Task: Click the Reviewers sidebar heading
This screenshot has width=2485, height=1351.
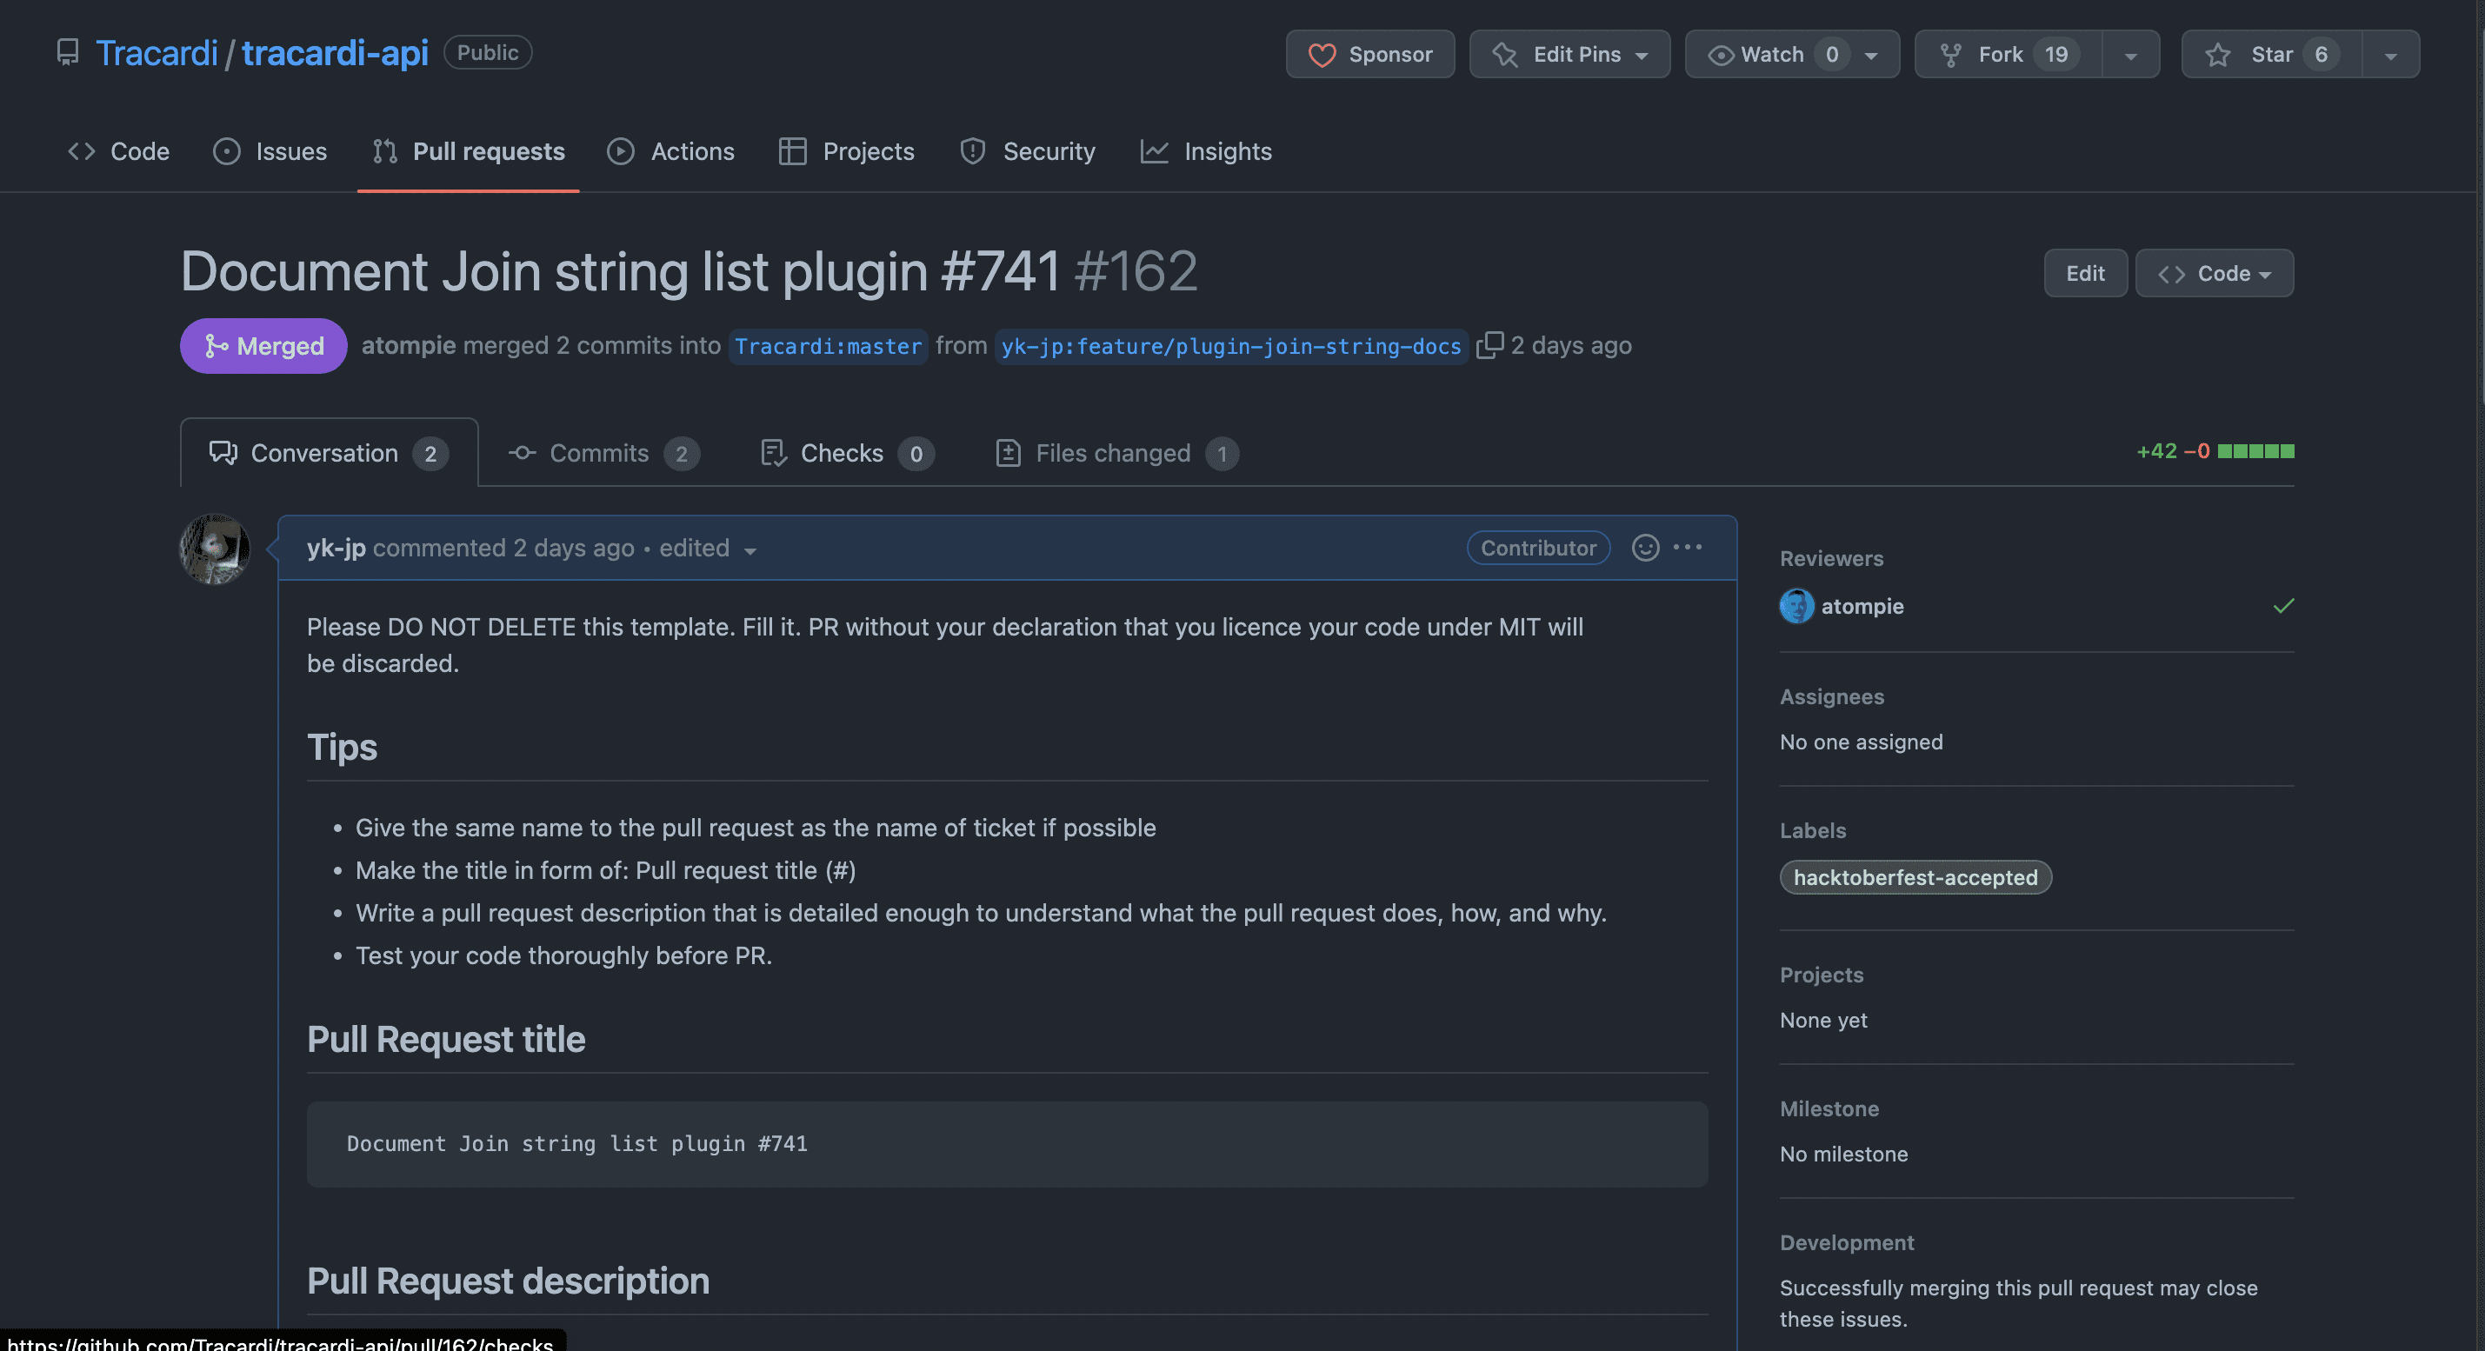Action: [x=1831, y=558]
